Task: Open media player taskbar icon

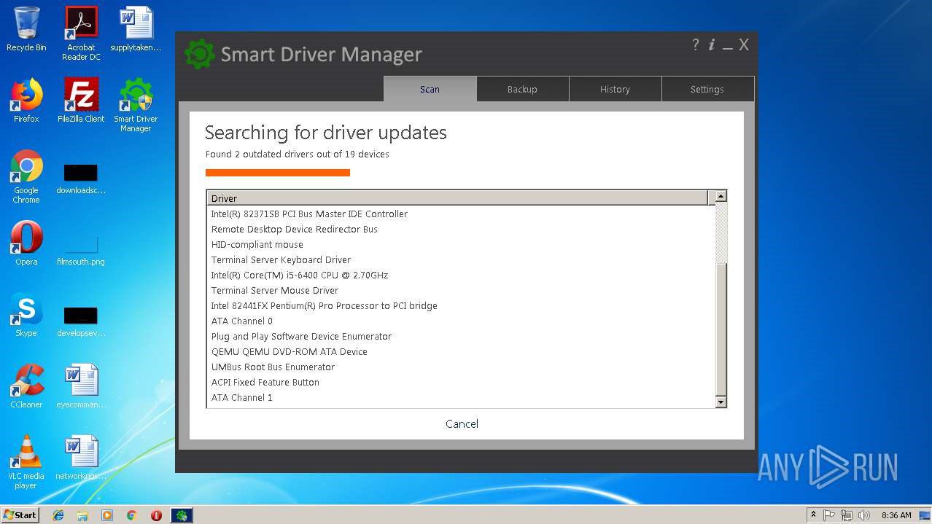Action: (x=107, y=515)
